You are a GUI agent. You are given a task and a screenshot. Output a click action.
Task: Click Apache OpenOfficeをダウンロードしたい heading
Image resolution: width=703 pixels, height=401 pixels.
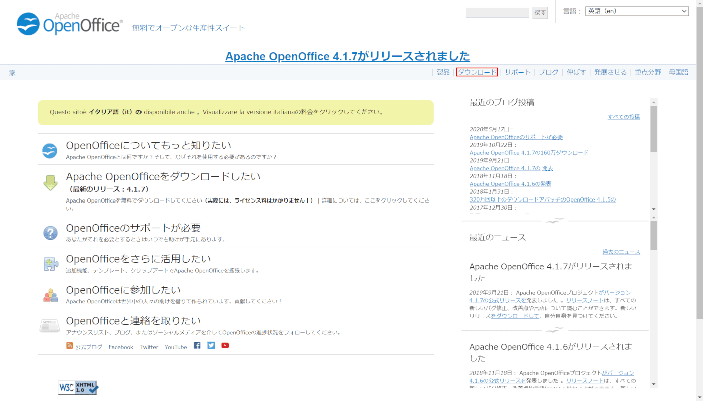click(x=163, y=176)
